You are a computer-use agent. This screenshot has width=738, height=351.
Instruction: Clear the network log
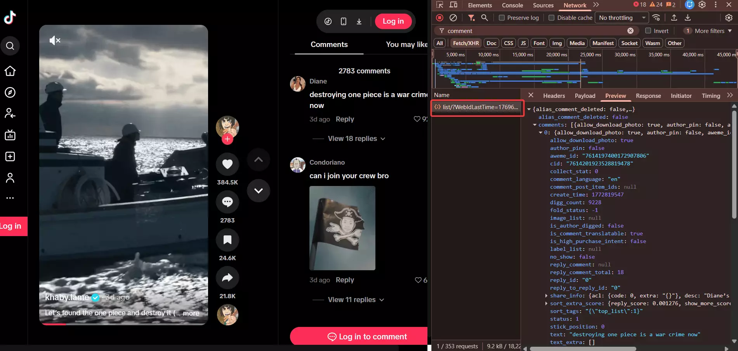click(453, 17)
